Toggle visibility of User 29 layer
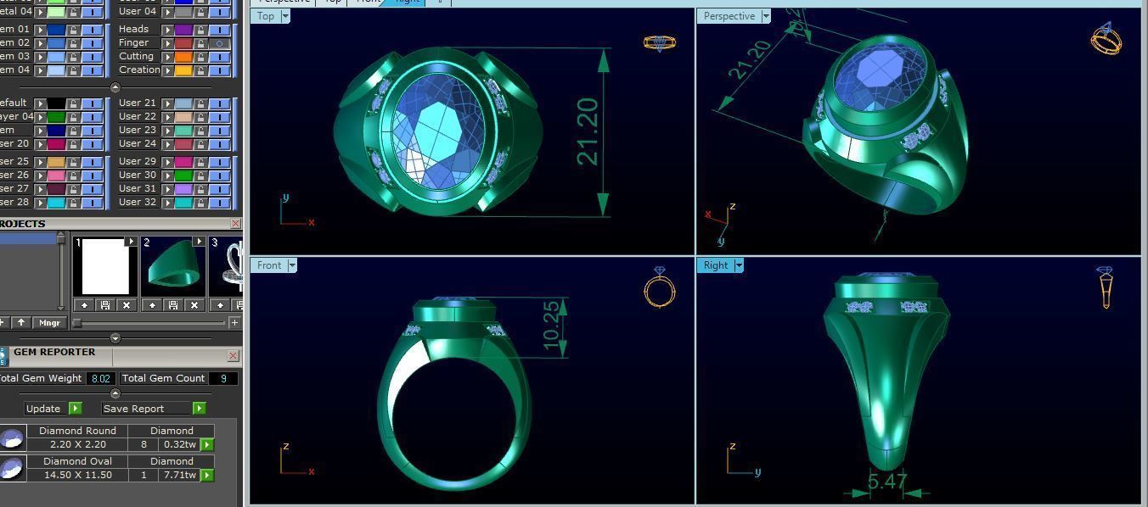1148x507 pixels. [219, 161]
